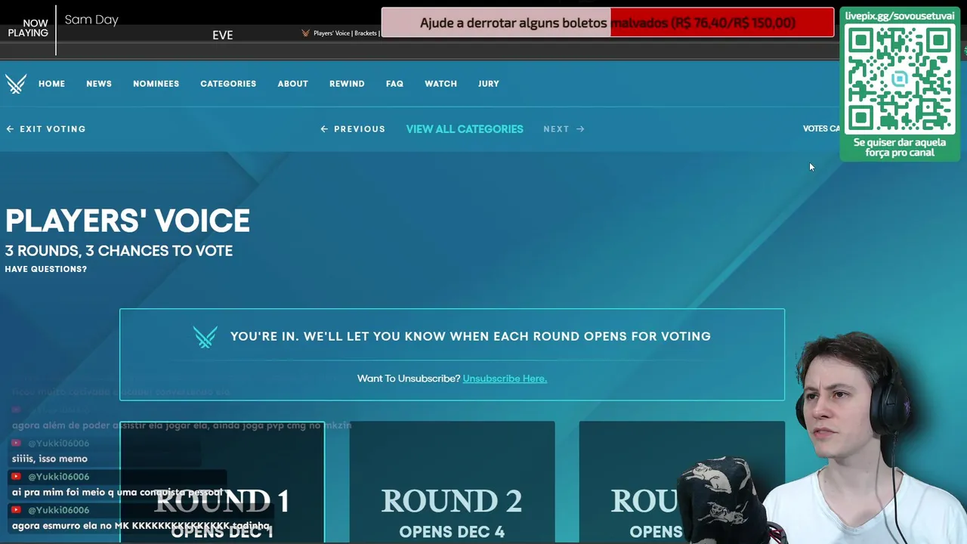The height and width of the screenshot is (544, 967).
Task: Click the VOTES CA counter text
Action: (821, 128)
